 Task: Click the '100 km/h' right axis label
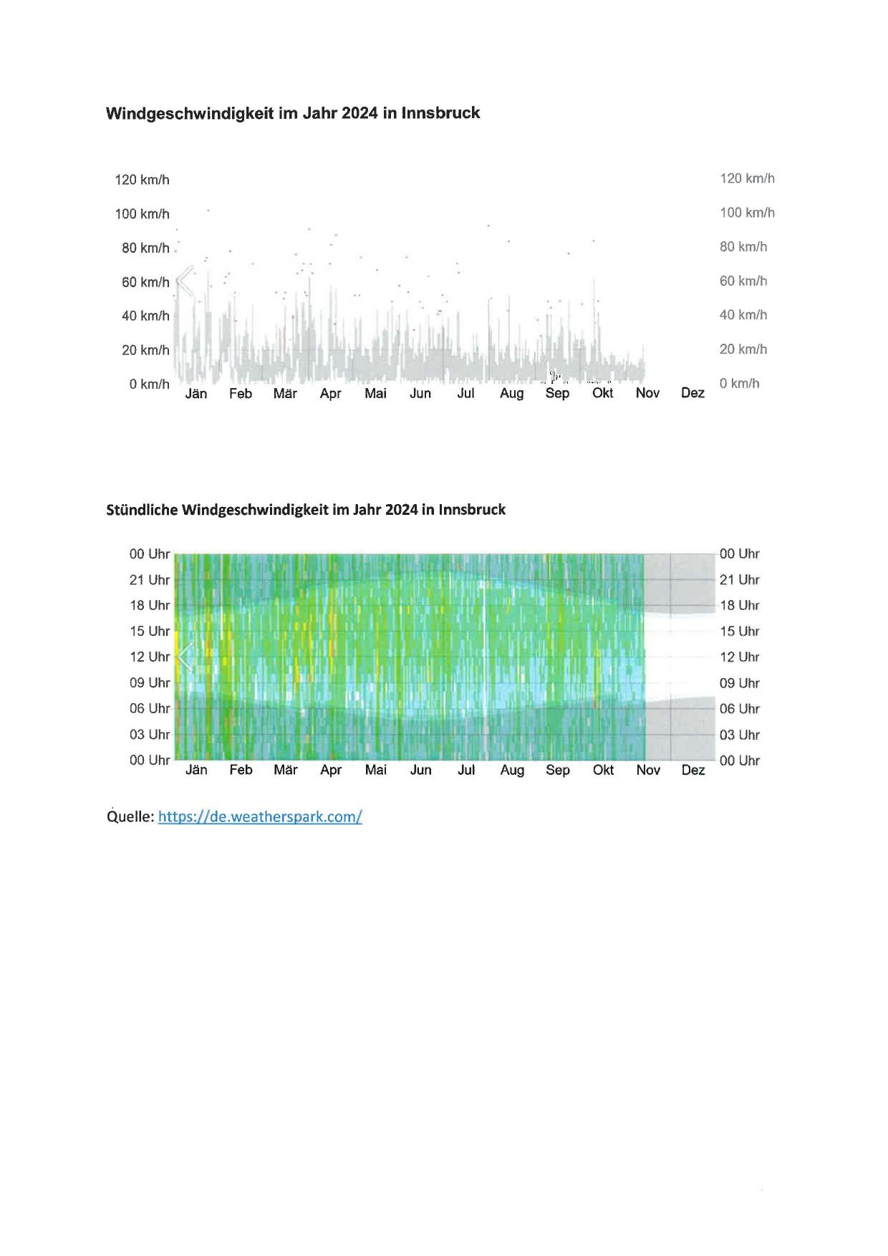pyautogui.click(x=747, y=213)
